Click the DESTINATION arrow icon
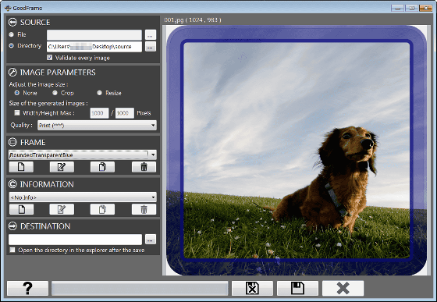Screen dimensions: 437x302 12,226
